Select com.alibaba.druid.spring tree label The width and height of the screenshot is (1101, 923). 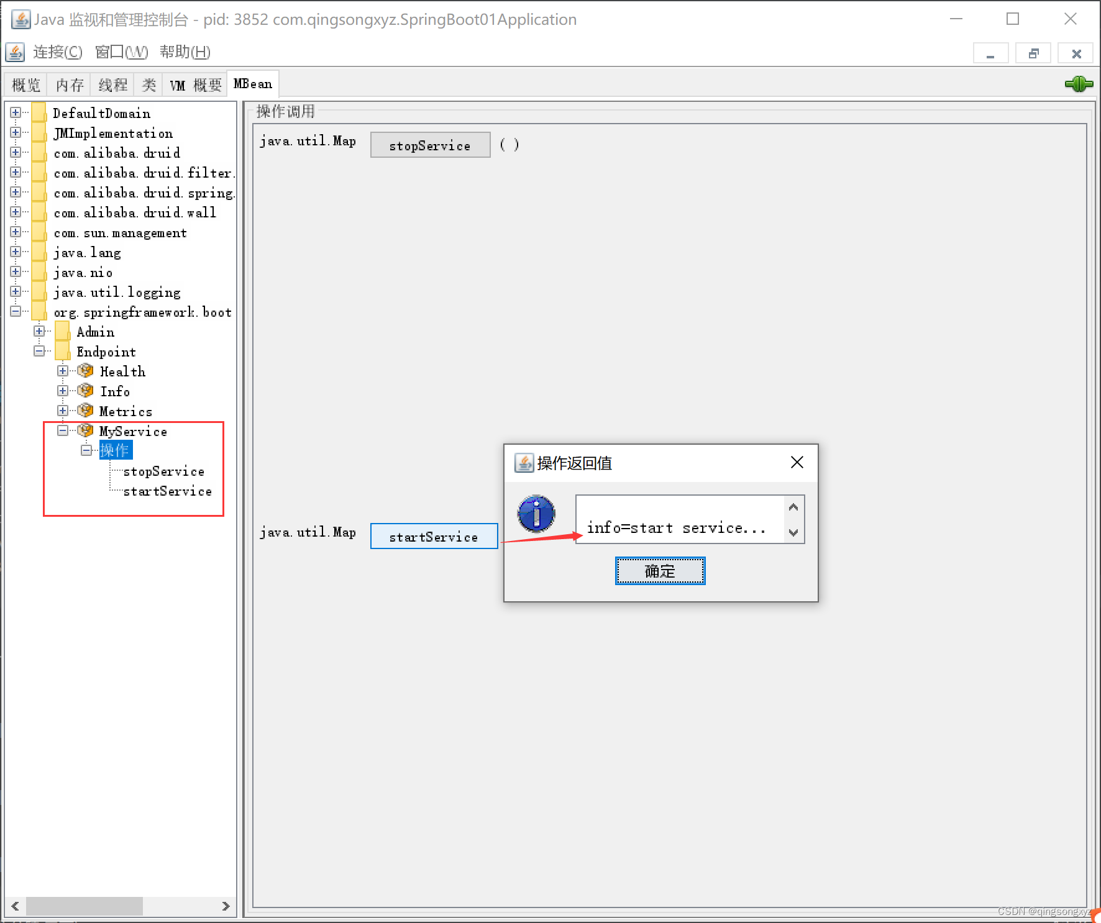[144, 193]
